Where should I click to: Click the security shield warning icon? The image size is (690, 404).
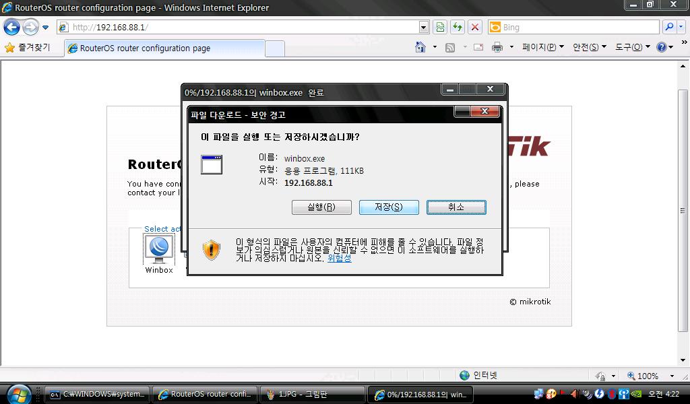(211, 250)
